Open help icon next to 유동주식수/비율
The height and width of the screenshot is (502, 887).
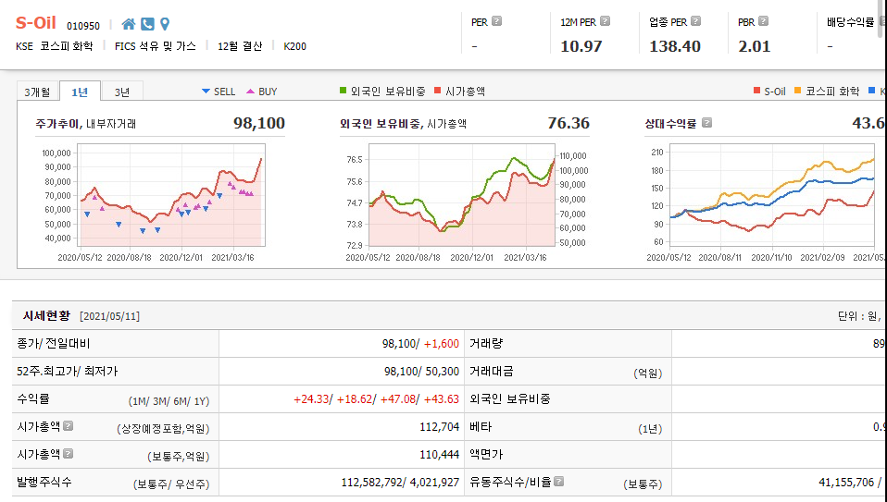(559, 481)
